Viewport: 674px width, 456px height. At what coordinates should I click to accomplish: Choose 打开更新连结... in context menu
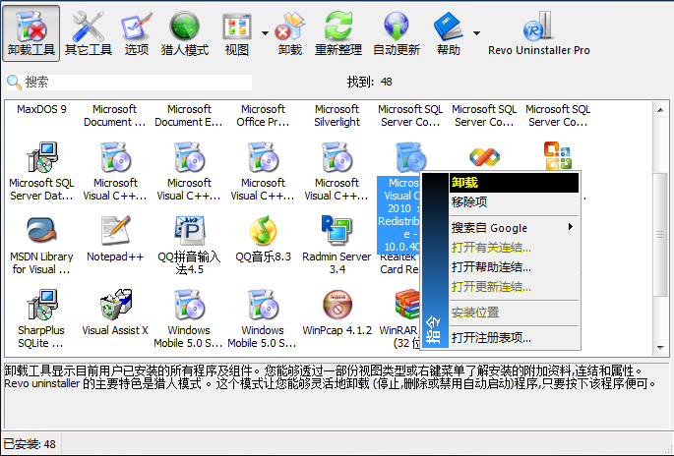514,287
